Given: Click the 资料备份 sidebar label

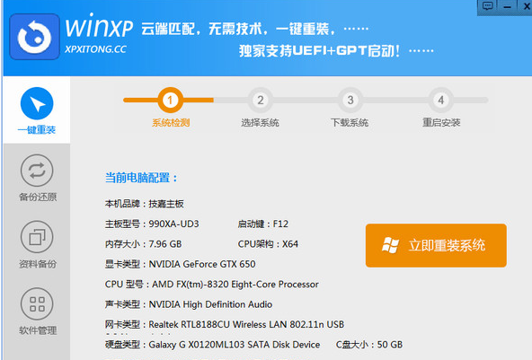Looking at the screenshot, I should 38,264.
